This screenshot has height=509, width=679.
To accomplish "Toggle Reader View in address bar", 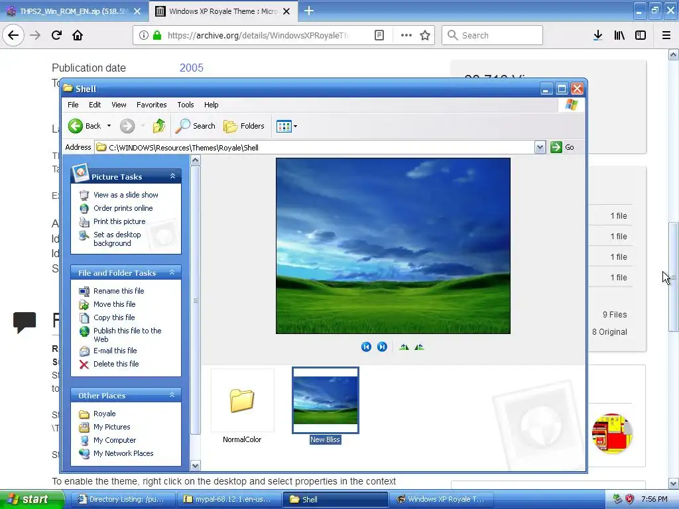I will pos(379,36).
